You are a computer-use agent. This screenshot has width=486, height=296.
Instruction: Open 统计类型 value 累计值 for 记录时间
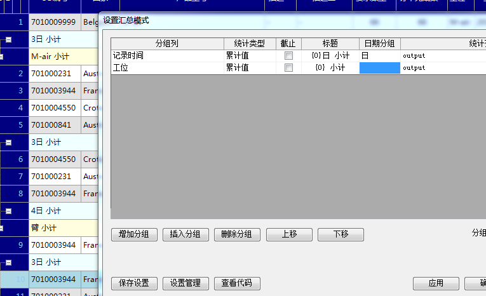point(250,56)
